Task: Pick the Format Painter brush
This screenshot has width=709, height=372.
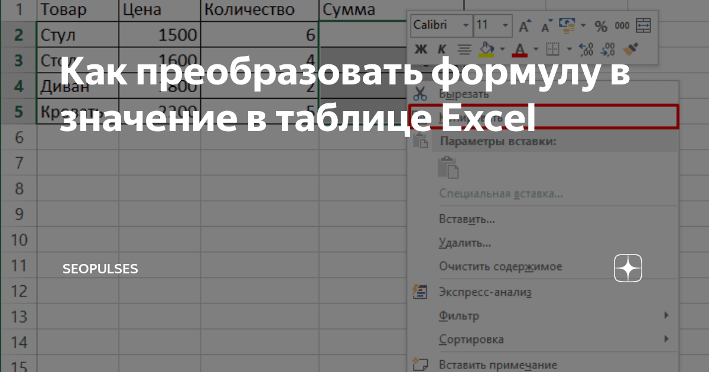Action: 632,49
